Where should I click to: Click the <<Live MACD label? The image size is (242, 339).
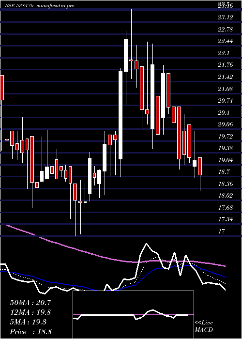(x=204, y=326)
